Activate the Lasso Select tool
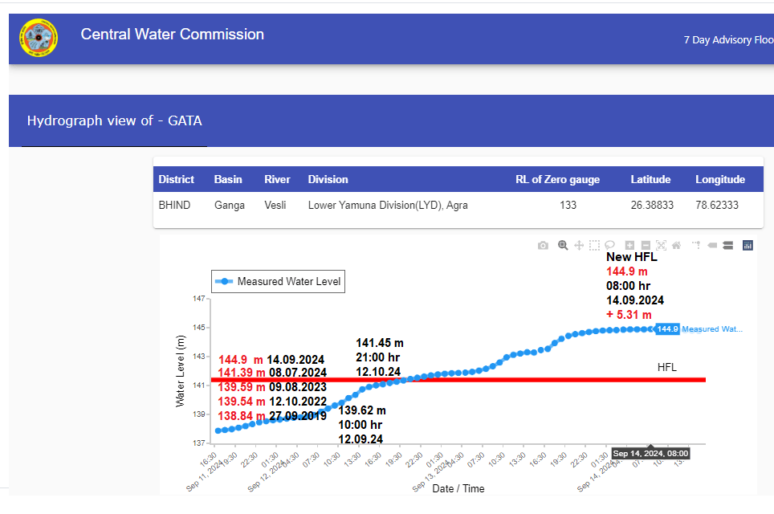Image resolution: width=774 pixels, height=514 pixels. [x=610, y=245]
